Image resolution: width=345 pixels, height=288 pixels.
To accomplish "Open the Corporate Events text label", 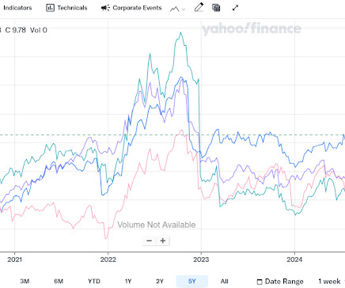I will (x=137, y=8).
